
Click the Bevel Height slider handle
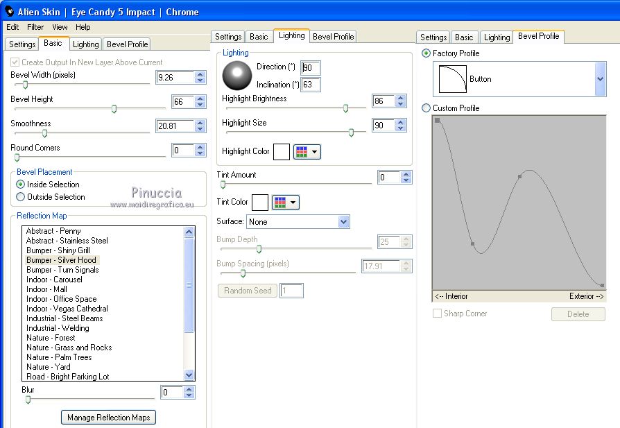114,109
